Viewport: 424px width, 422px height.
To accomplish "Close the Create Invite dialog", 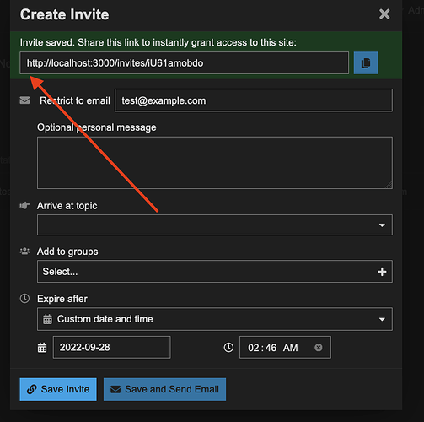I will point(384,14).
